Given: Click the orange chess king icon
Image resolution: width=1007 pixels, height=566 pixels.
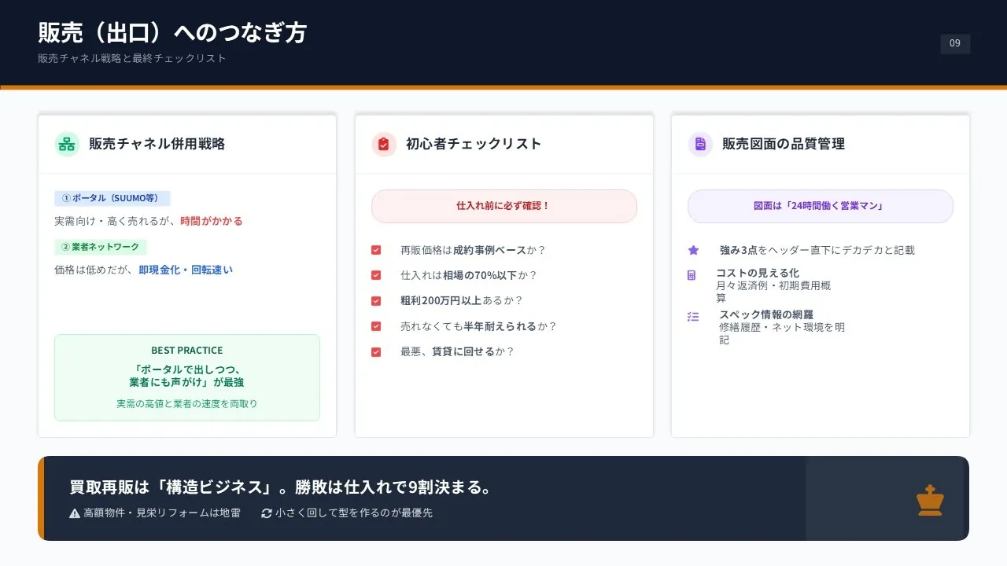Looking at the screenshot, I should [x=930, y=500].
